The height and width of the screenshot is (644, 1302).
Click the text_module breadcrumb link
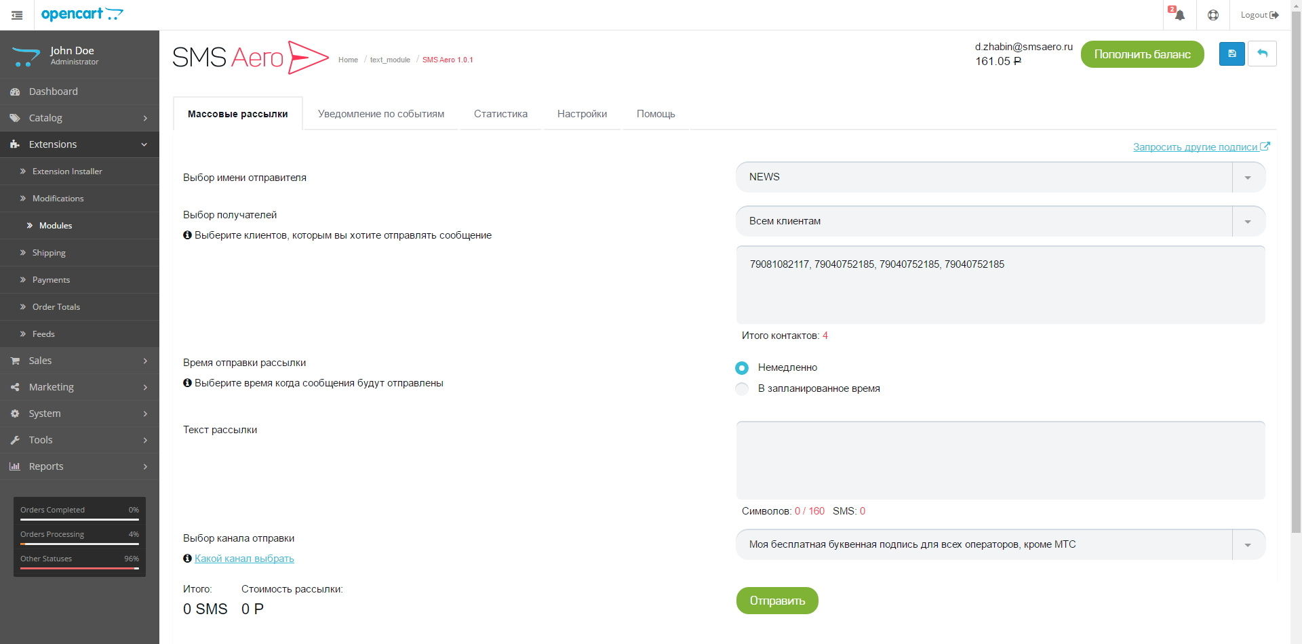[x=390, y=60]
